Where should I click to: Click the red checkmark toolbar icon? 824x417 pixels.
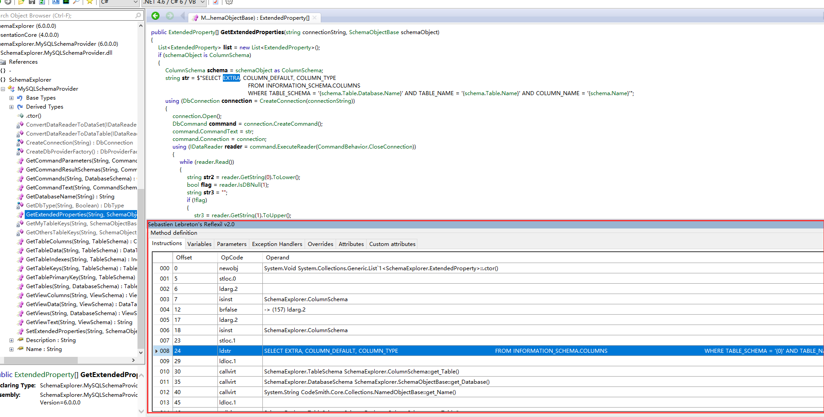tap(216, 2)
